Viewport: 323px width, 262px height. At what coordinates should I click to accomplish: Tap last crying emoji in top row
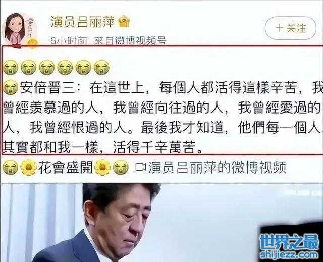[101, 67]
